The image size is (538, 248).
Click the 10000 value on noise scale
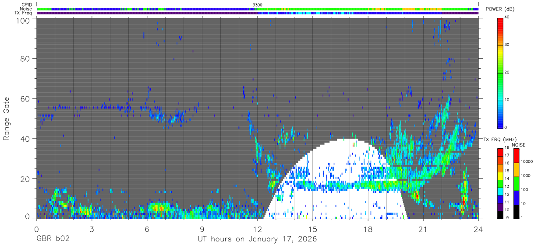click(527, 161)
